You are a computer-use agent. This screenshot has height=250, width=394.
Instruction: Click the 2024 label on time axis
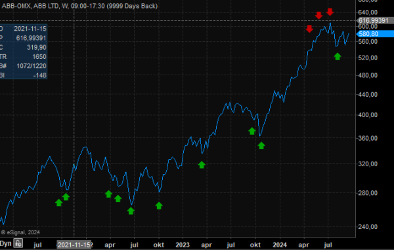[280, 245]
